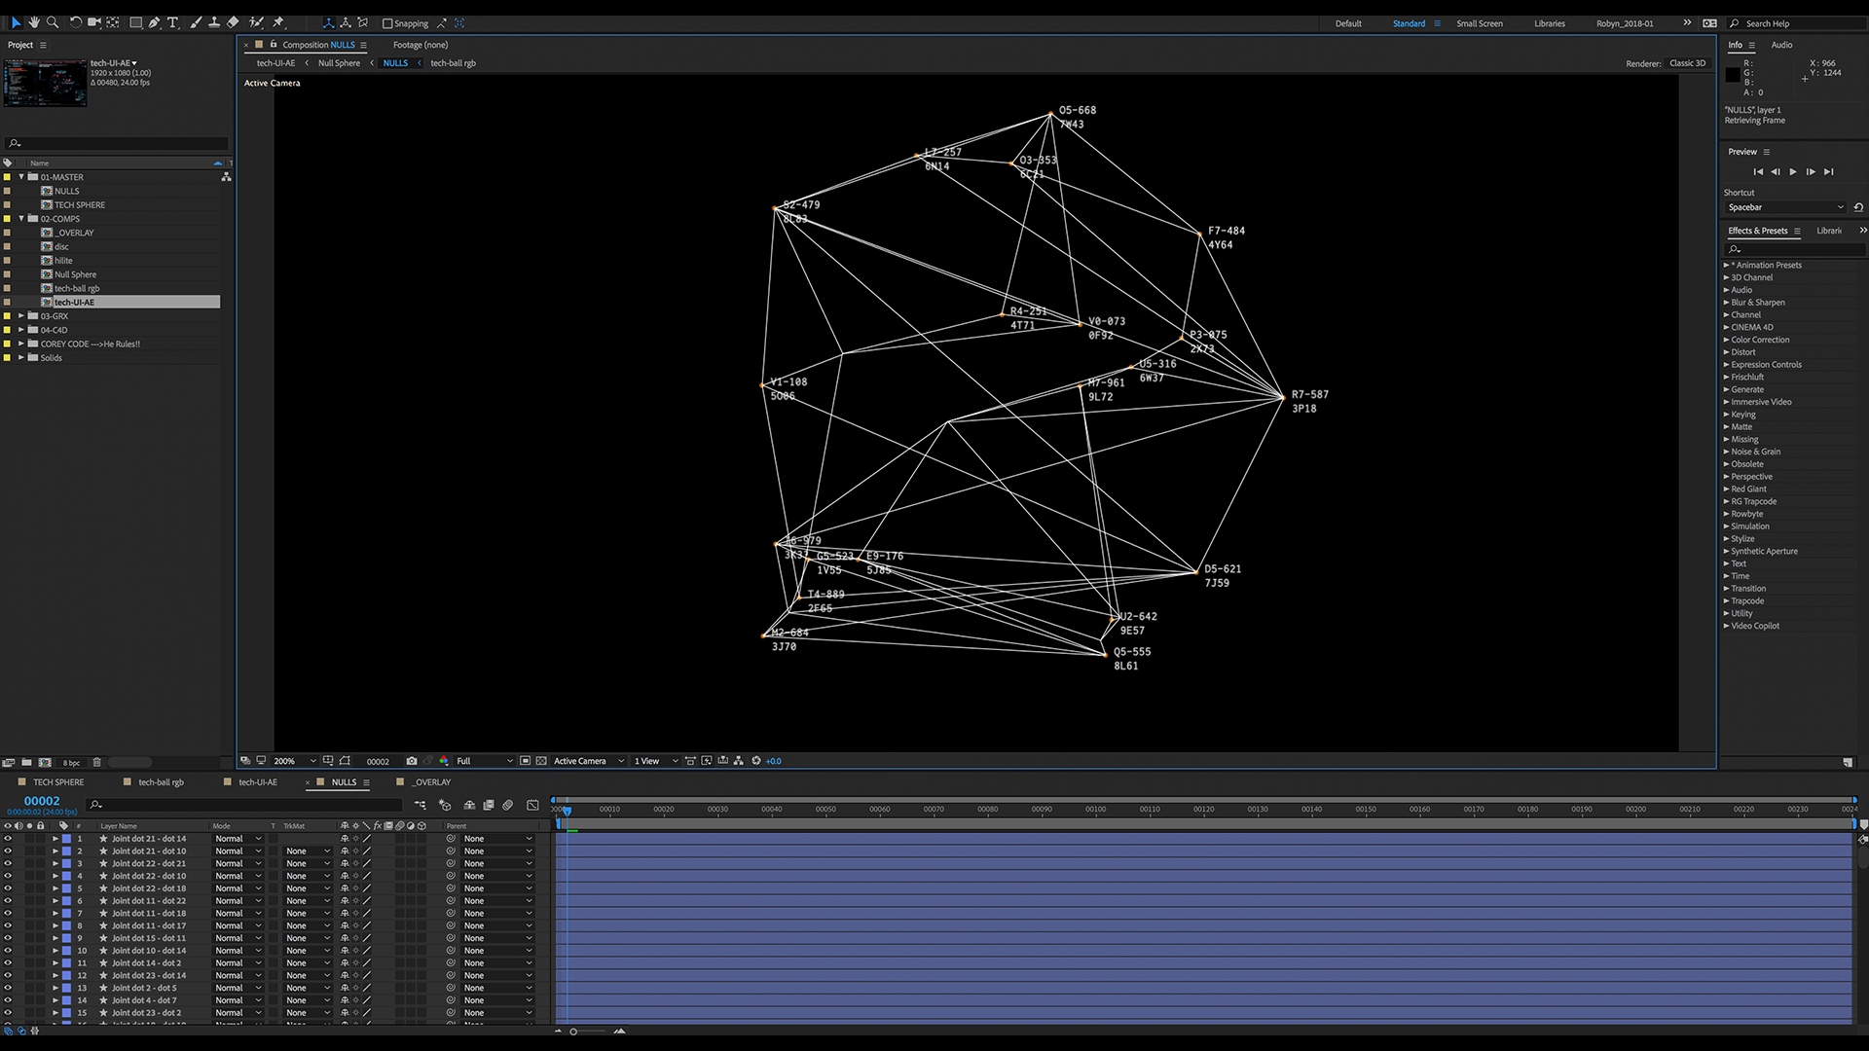Toggle Frame Blending for all layers in timeline
Image resolution: width=1869 pixels, height=1051 pixels.
pyautogui.click(x=489, y=805)
